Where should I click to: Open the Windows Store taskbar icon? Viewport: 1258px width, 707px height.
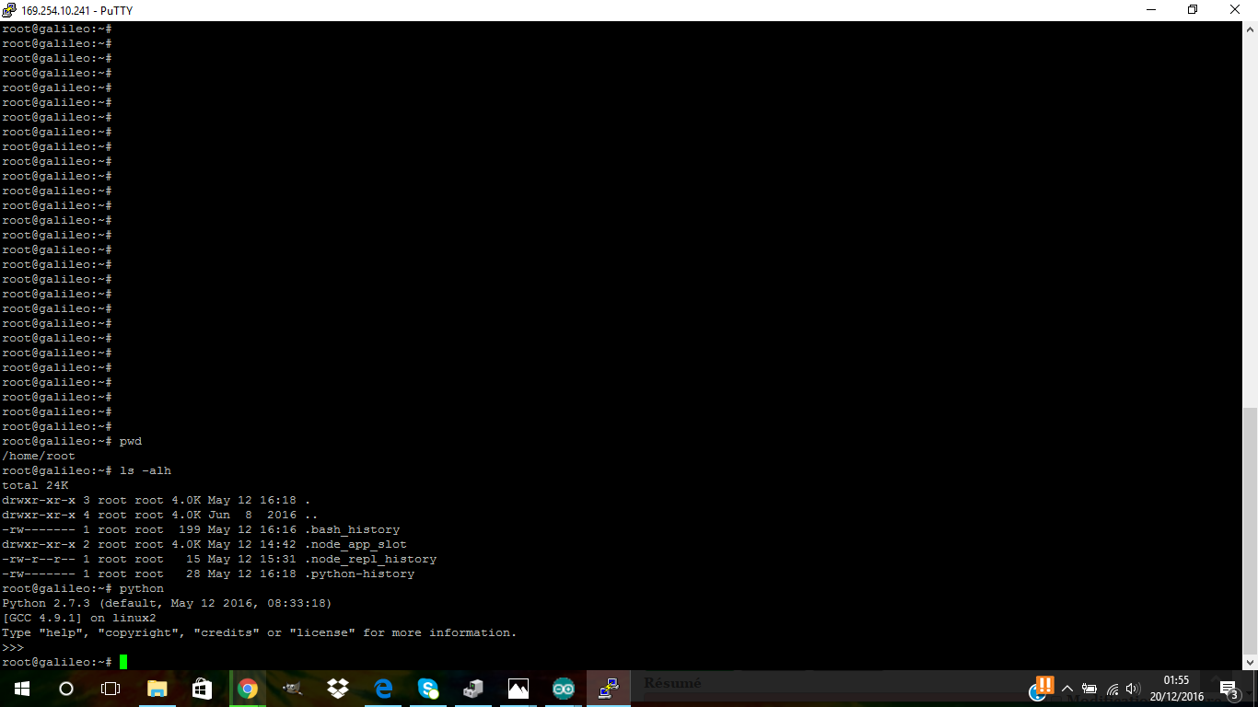point(202,689)
